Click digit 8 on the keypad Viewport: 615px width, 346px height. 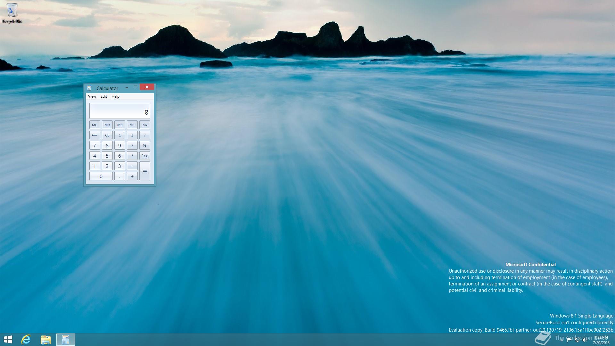tap(107, 145)
